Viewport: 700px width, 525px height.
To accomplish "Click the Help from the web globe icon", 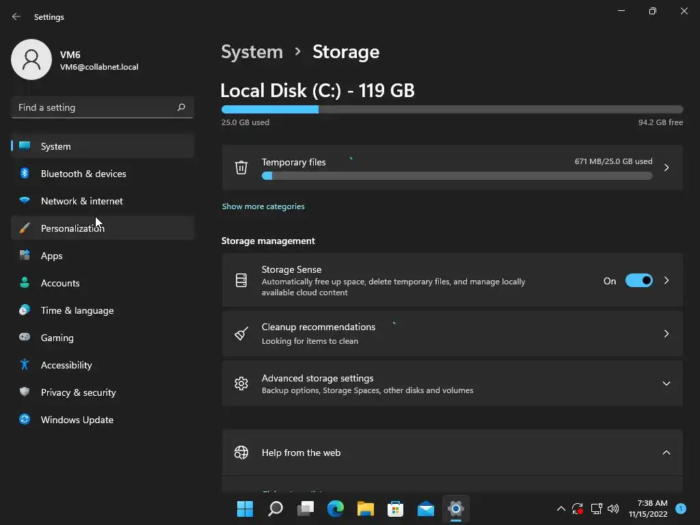I will coord(241,453).
